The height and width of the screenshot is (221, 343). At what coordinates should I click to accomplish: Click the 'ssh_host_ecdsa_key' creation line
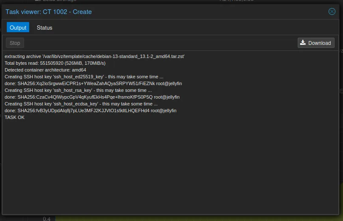(81, 104)
